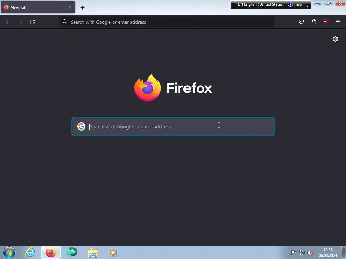Reload the current page
This screenshot has width=346, height=259.
(x=32, y=22)
